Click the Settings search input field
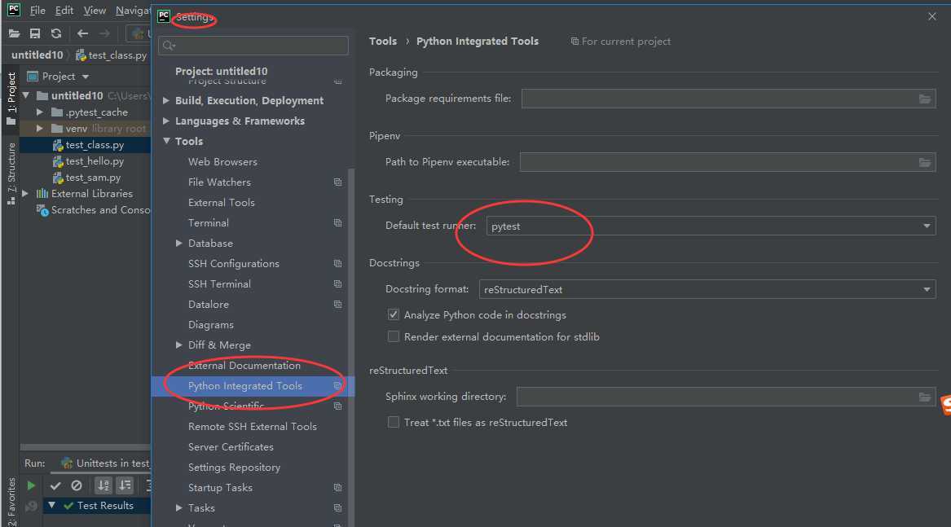Viewport: 951px width, 527px height. [253, 46]
